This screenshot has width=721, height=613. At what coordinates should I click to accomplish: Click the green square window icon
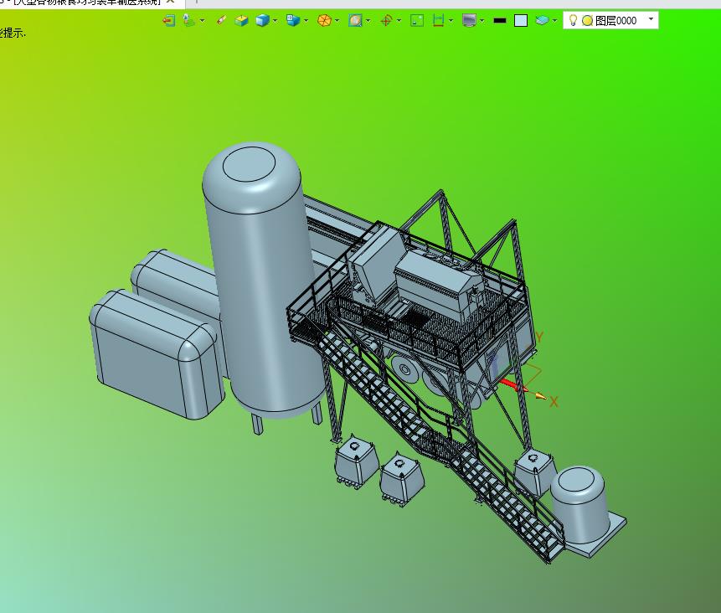[x=417, y=21]
